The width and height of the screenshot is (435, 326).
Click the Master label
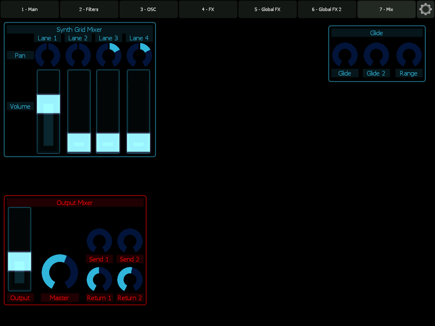pos(59,298)
